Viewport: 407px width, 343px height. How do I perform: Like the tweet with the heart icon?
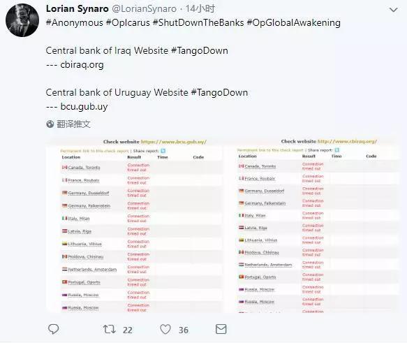coord(165,329)
